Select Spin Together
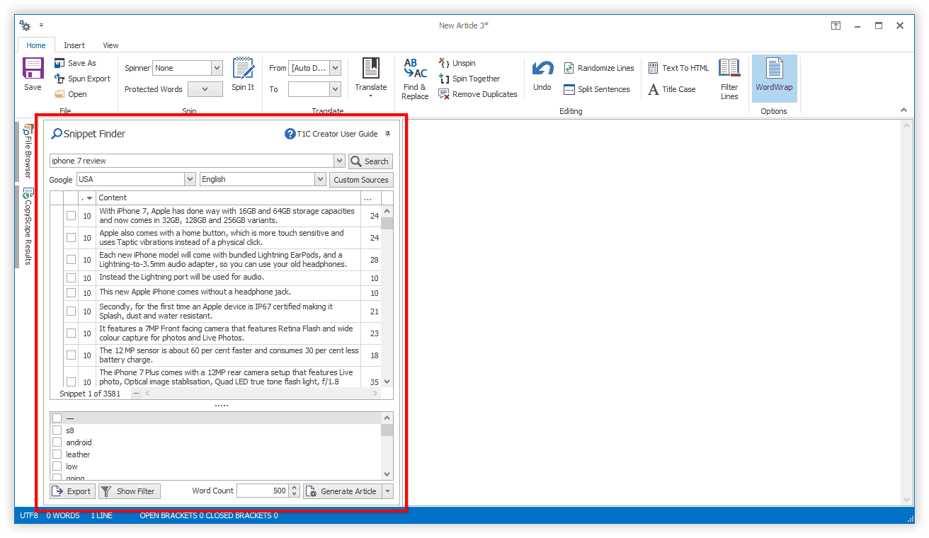This screenshot has width=929, height=538. point(469,79)
